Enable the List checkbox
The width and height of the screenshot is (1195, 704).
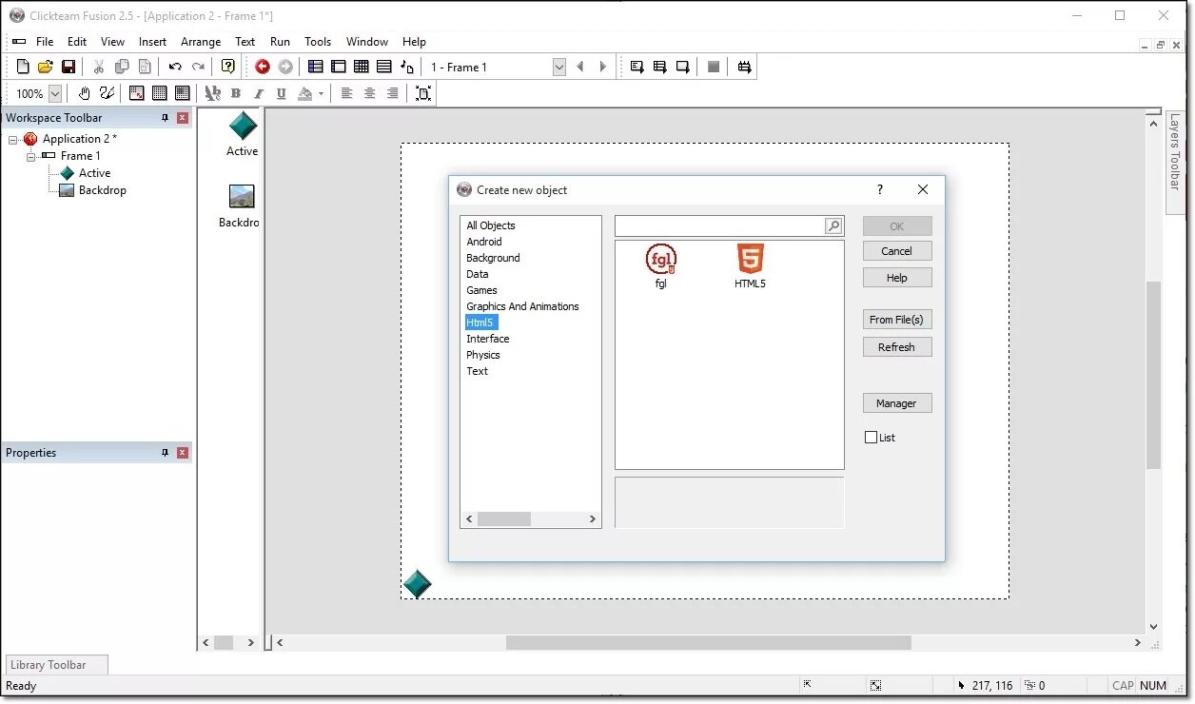871,438
